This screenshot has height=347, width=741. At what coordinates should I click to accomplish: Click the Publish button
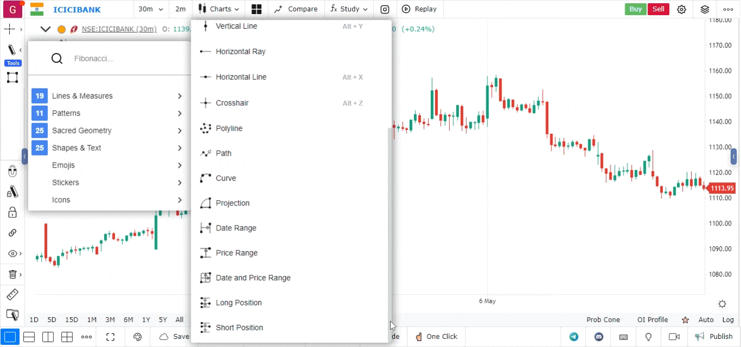714,337
